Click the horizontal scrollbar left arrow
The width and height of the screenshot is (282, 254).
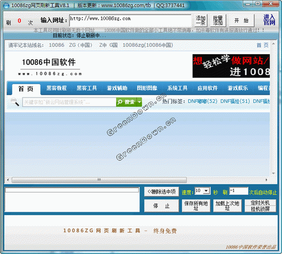click(8, 179)
